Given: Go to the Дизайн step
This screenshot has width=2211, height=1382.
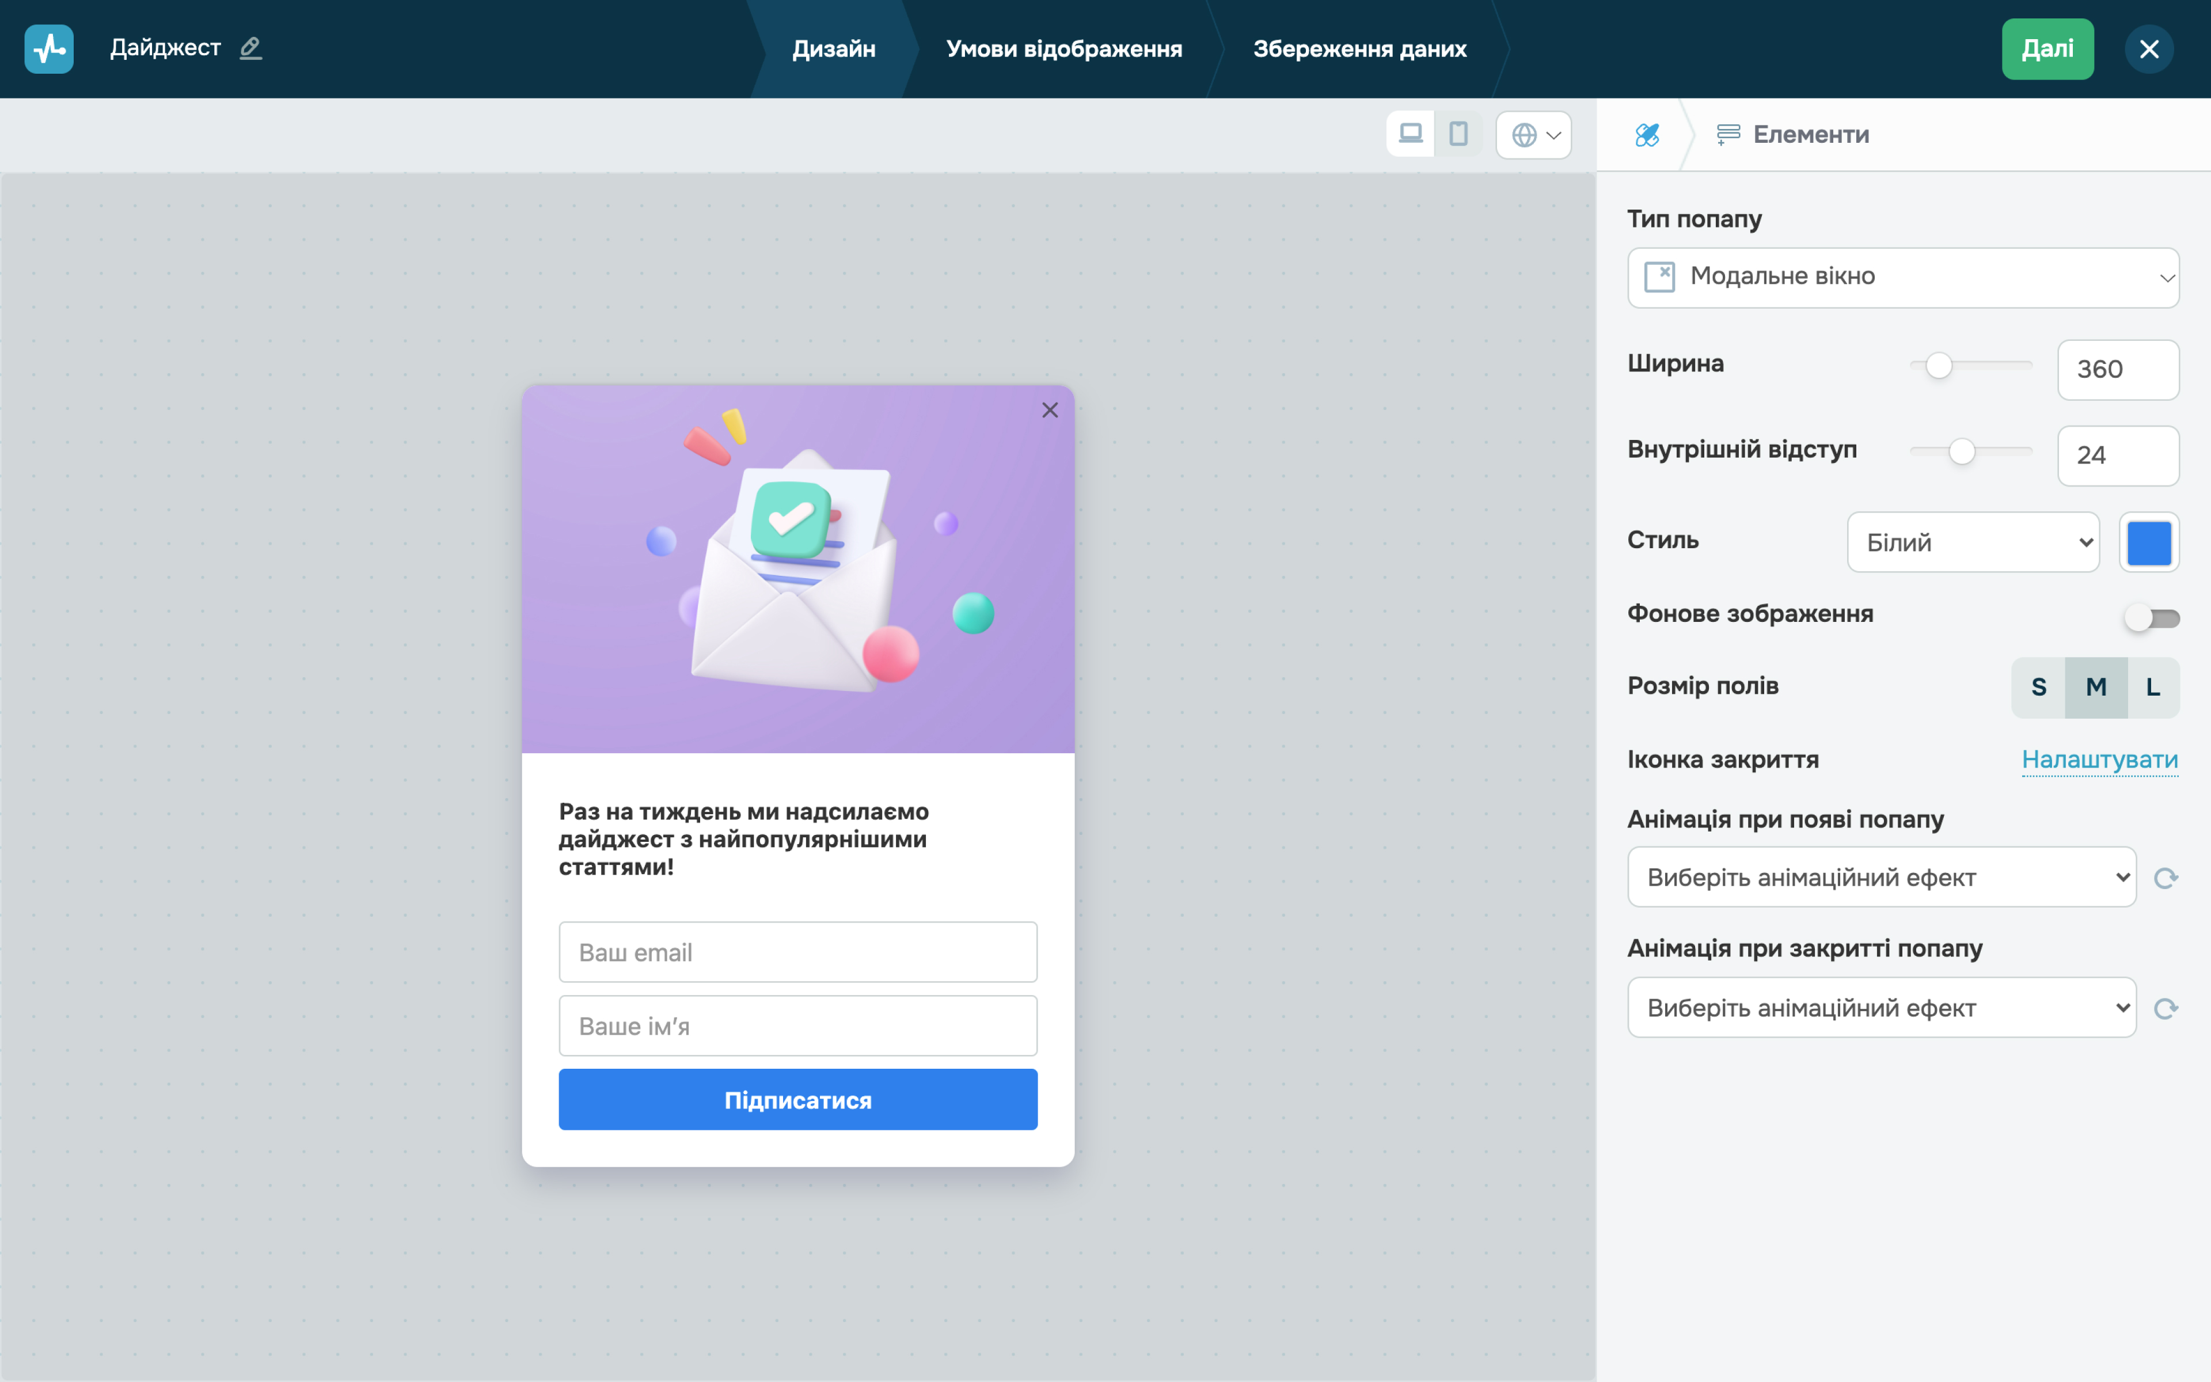Looking at the screenshot, I should pos(833,48).
